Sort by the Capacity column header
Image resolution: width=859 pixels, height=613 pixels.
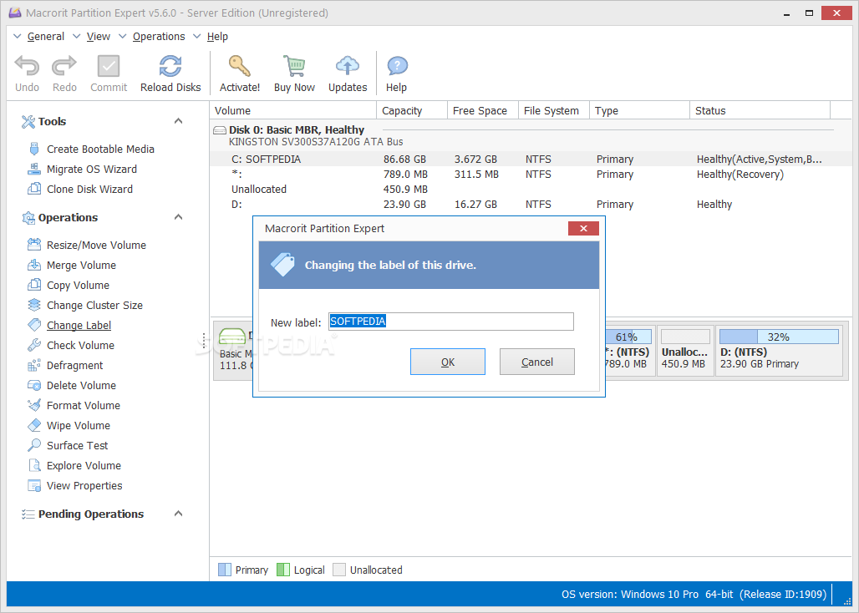pyautogui.click(x=412, y=110)
